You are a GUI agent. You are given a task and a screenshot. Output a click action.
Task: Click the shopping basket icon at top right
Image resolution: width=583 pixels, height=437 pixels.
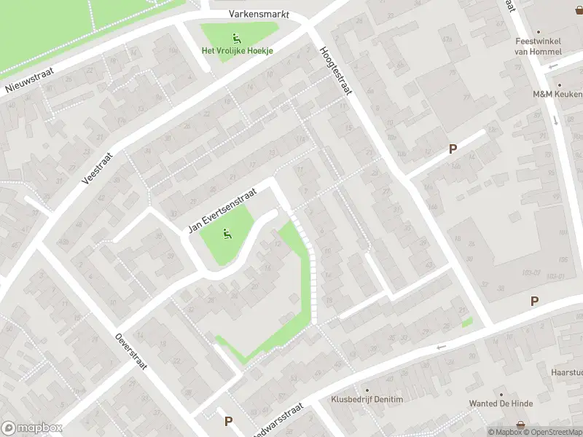coord(579,10)
